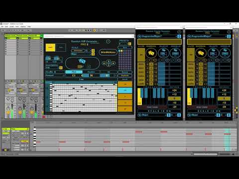This screenshot has height=179, width=239.
Task: Open the Forward direction dropdown
Action: [x=55, y=76]
